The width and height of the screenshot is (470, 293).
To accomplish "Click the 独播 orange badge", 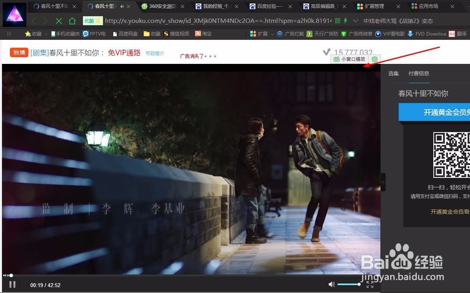I will click(x=19, y=53).
